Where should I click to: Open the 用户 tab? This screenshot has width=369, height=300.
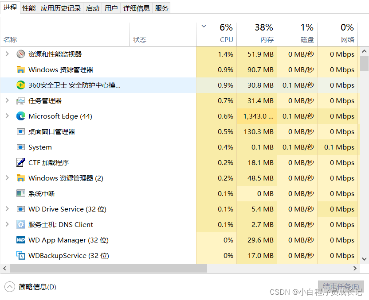(x=111, y=8)
